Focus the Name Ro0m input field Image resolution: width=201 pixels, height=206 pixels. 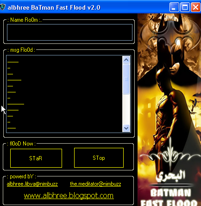point(69,32)
